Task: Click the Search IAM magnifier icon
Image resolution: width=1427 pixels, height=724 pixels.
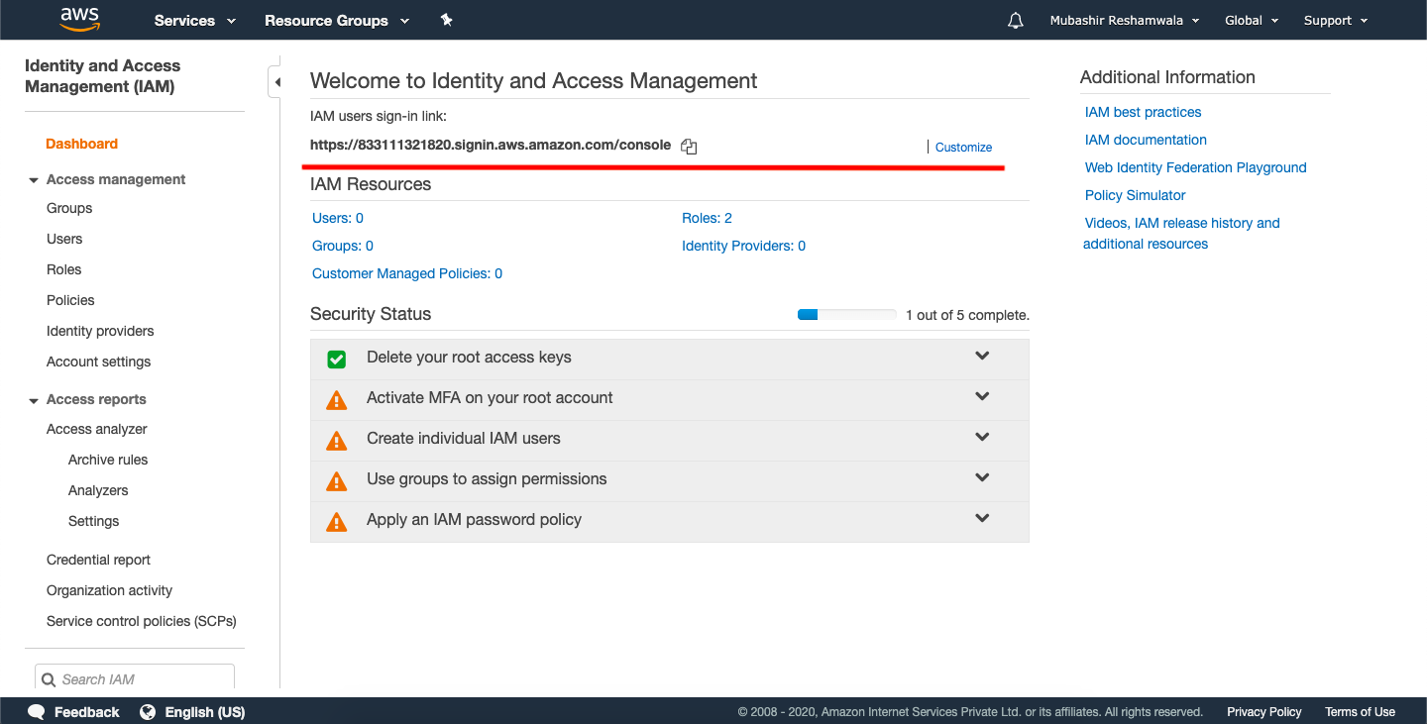Action: click(x=49, y=679)
